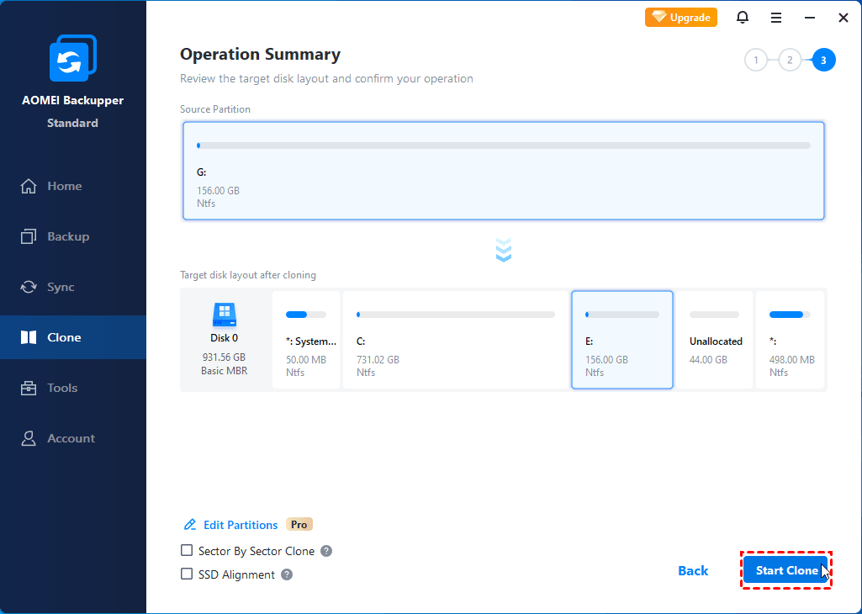This screenshot has height=614, width=862.
Task: Select Clone in the sidebar
Action: 73,337
